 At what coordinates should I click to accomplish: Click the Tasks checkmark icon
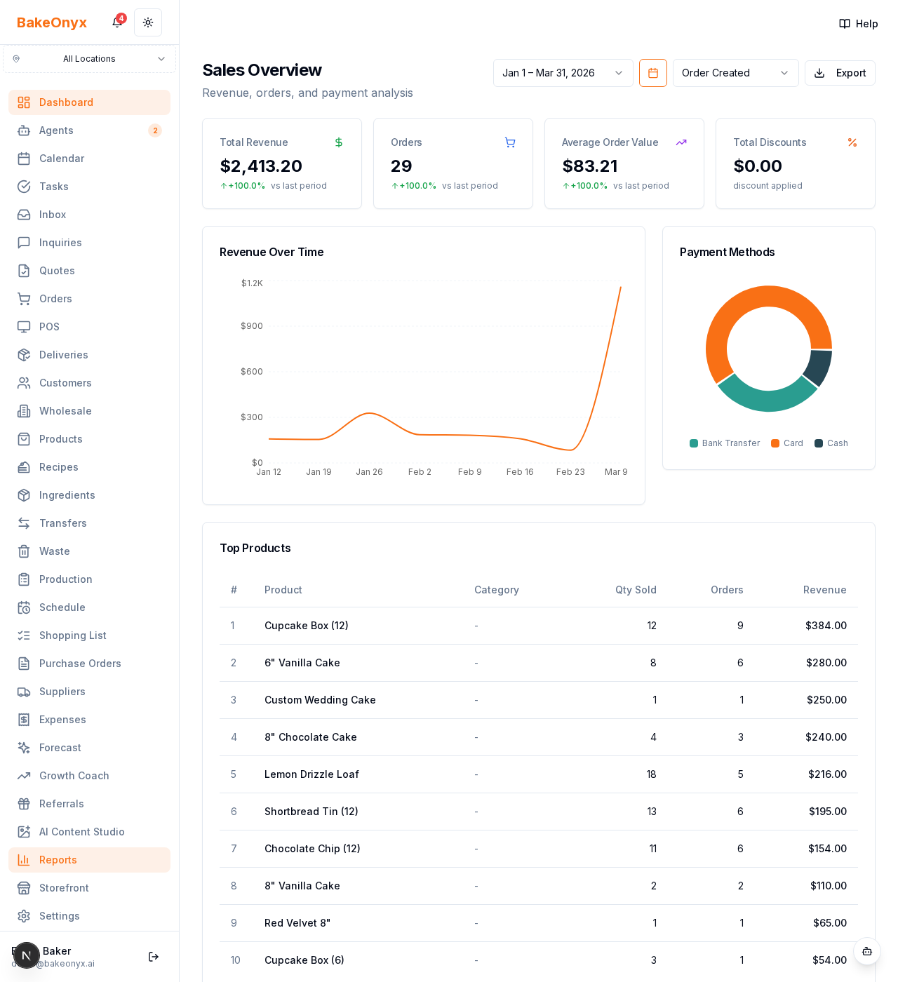(24, 187)
